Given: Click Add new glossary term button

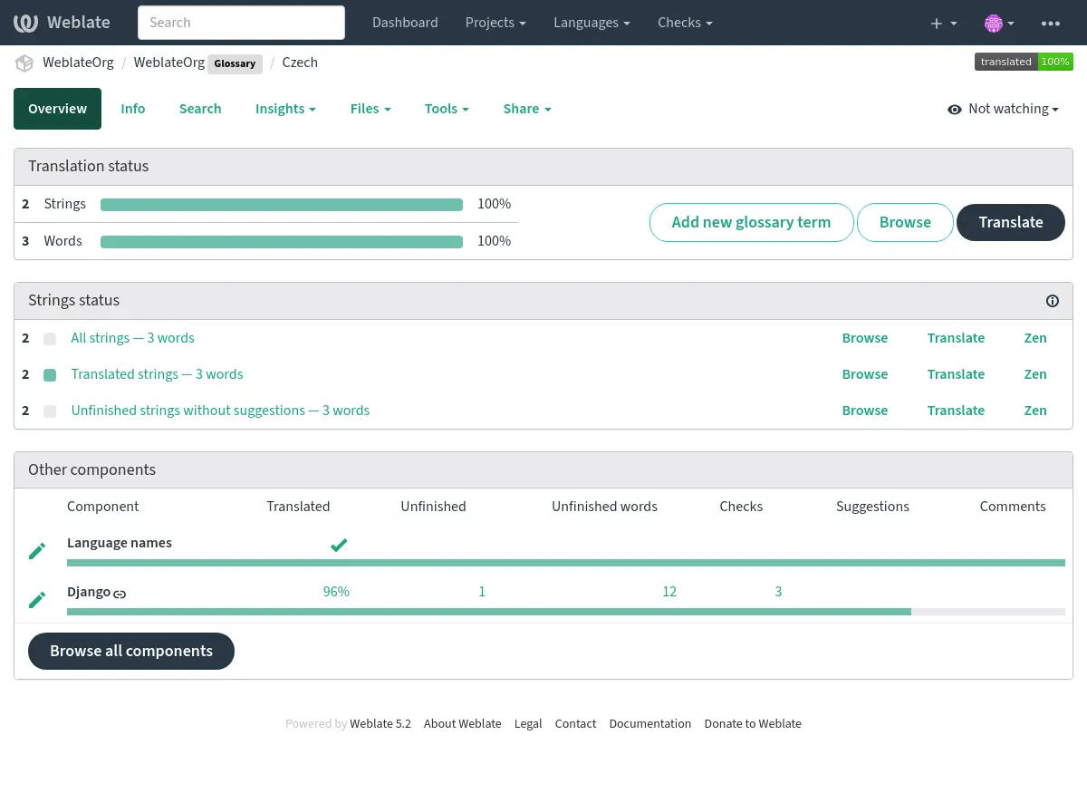Looking at the screenshot, I should 751,223.
